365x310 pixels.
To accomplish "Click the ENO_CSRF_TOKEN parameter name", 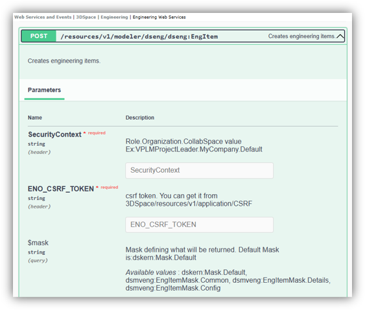I will click(x=61, y=189).
